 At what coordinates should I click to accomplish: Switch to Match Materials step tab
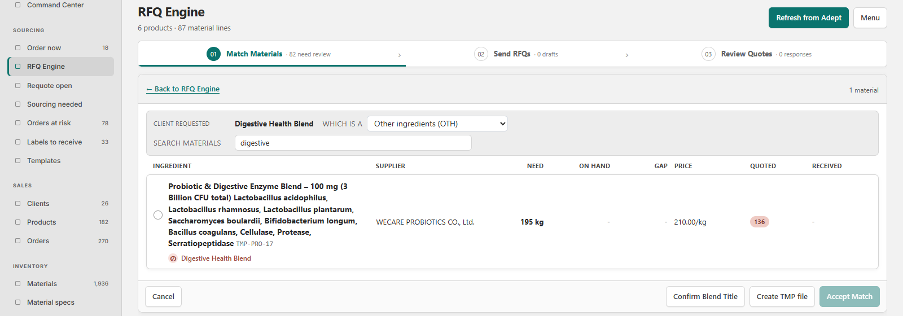point(272,54)
